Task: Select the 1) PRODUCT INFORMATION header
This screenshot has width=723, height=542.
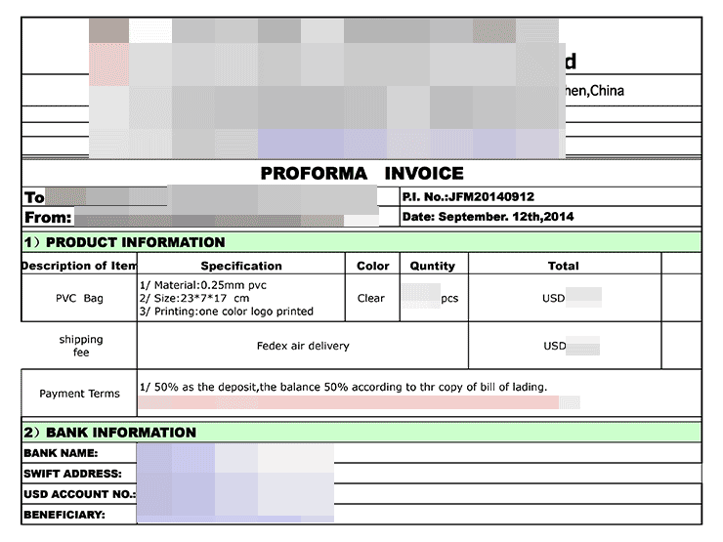Action: [361, 242]
